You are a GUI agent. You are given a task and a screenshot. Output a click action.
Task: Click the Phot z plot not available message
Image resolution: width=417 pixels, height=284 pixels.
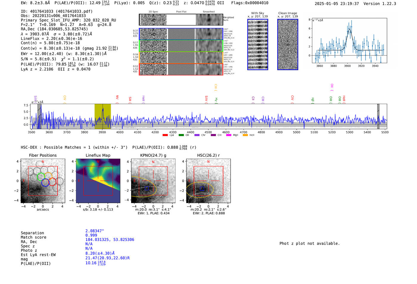click(309, 243)
